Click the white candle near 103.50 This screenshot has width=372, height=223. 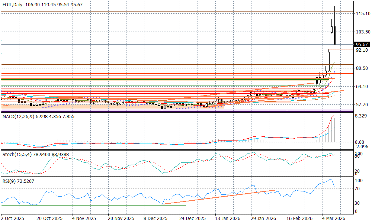pyautogui.click(x=331, y=29)
